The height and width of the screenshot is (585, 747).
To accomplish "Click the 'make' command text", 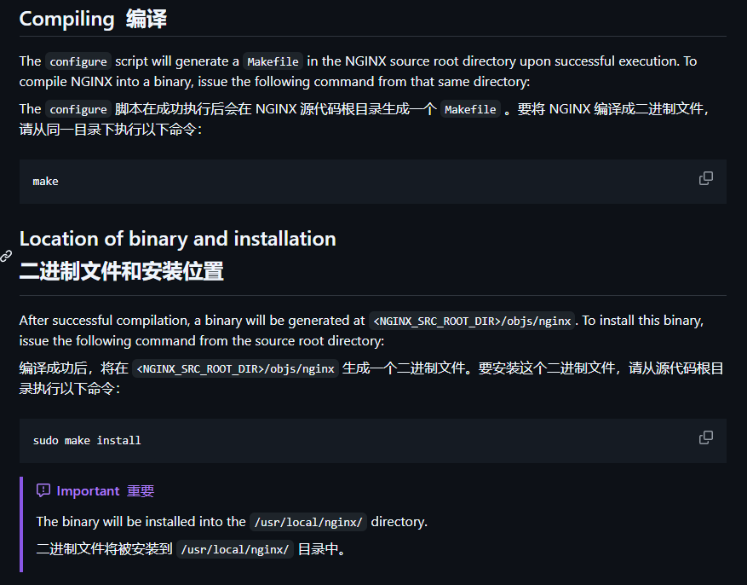I will pos(46,181).
